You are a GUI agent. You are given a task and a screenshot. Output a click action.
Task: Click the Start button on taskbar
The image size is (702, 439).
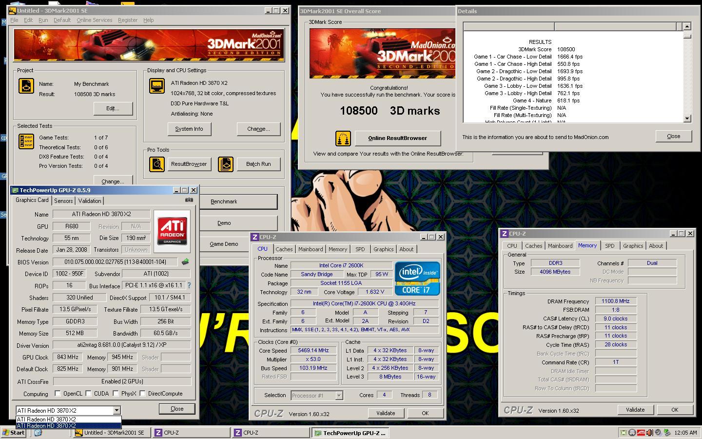coord(14,433)
